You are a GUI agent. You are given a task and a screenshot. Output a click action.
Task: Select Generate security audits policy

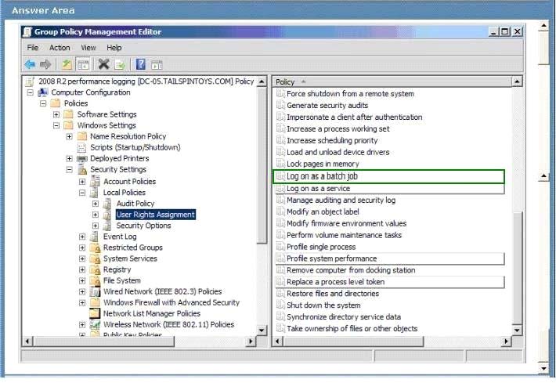pos(327,105)
